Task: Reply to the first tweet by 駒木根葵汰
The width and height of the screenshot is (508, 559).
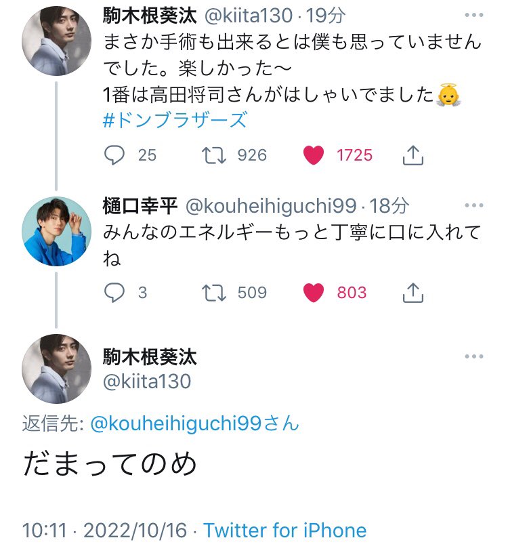Action: coord(114,156)
